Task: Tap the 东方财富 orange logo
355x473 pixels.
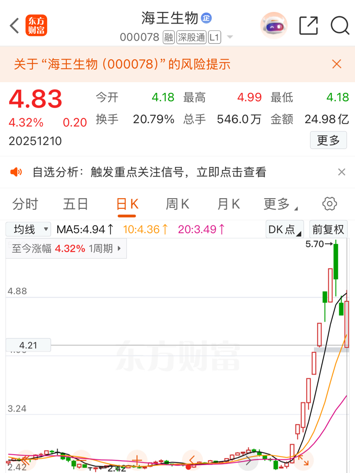Action: (x=36, y=25)
